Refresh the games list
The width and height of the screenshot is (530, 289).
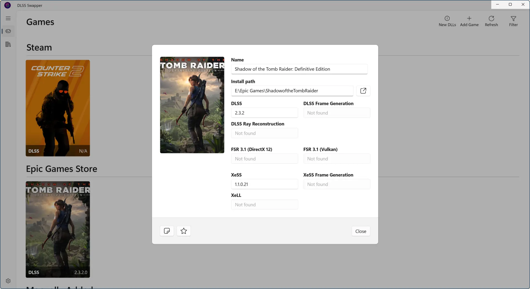pos(491,21)
